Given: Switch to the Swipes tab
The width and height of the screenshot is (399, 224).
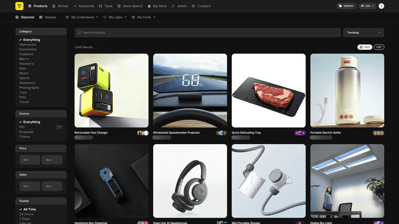Looking at the screenshot, I should (x=48, y=17).
